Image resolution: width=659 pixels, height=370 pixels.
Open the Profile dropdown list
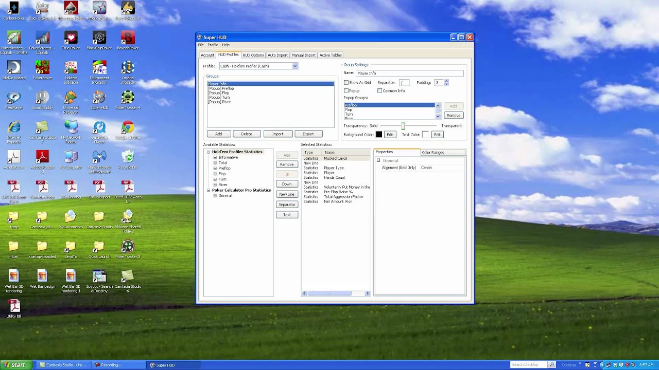(295, 66)
